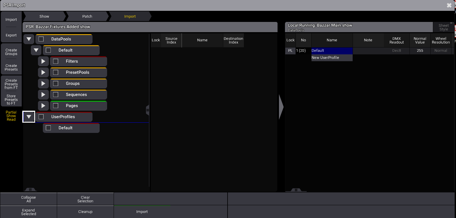Click the large arrow between source and destination panes
This screenshot has height=218, width=456.
pos(281,107)
